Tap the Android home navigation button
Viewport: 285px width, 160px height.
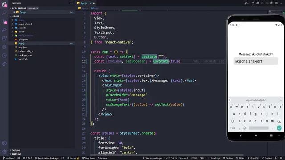click(256, 136)
